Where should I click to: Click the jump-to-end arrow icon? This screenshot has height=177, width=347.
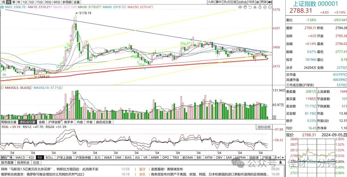(270, 2)
